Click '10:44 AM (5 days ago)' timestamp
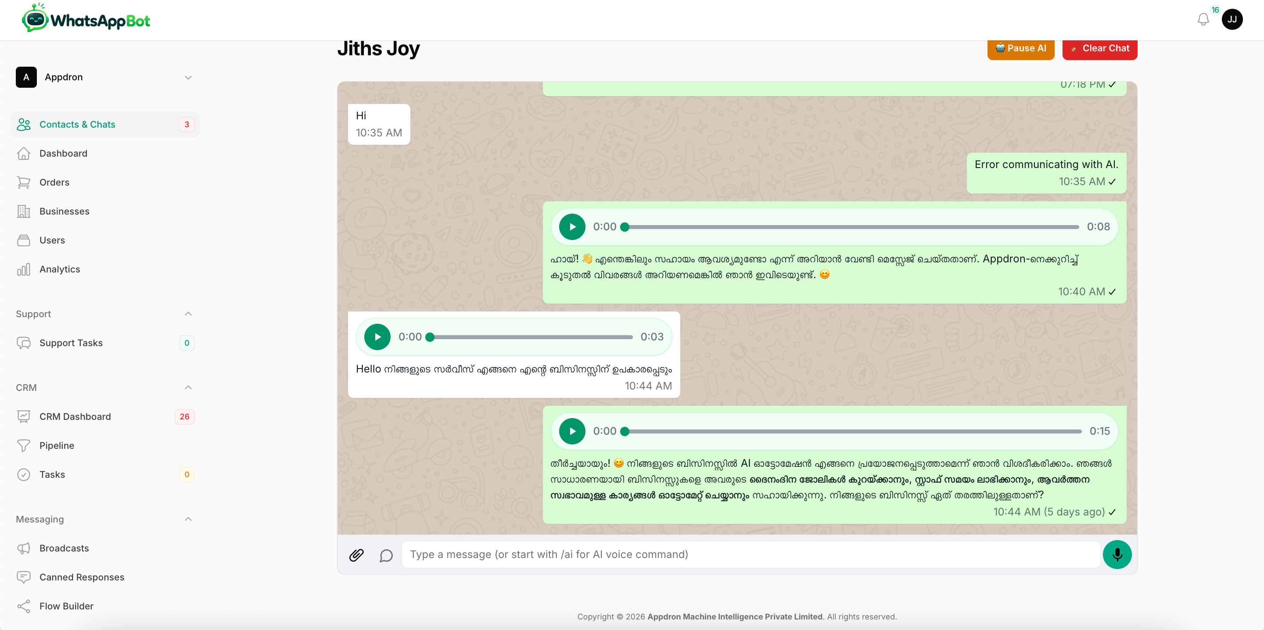 tap(1049, 512)
